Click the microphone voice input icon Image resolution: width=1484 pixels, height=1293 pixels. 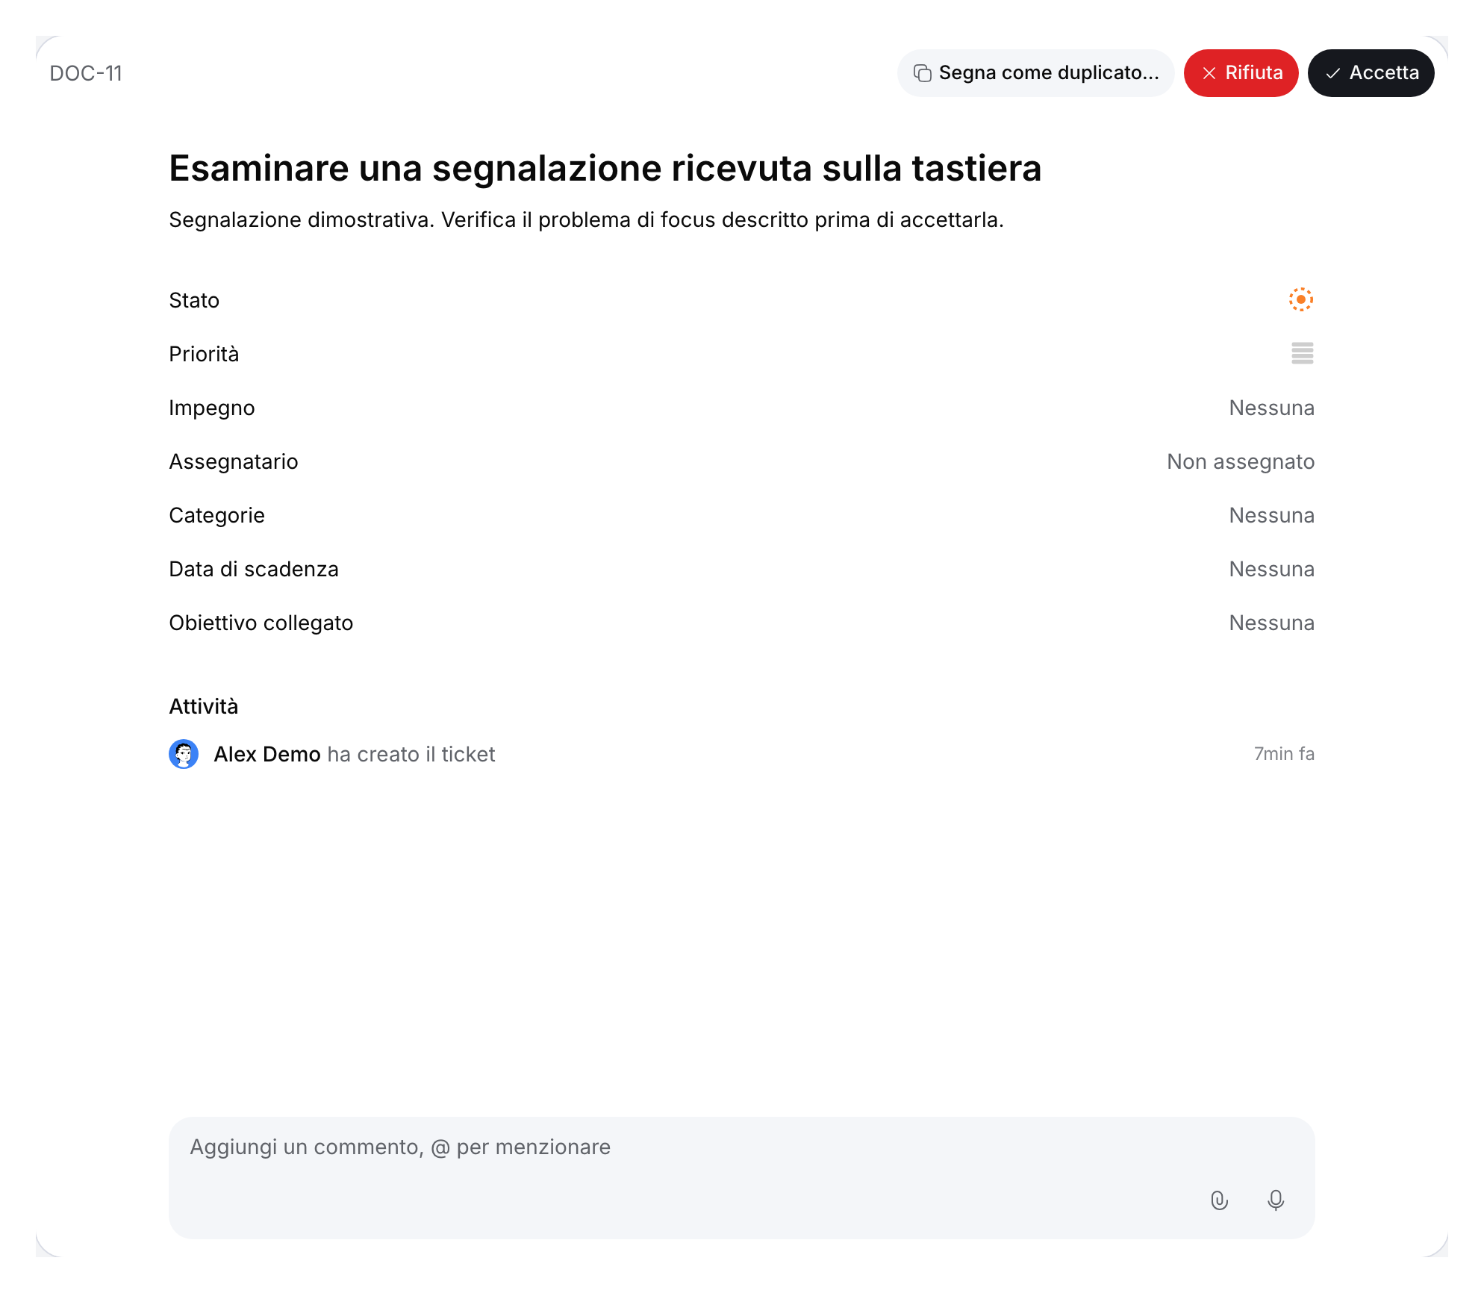point(1276,1200)
